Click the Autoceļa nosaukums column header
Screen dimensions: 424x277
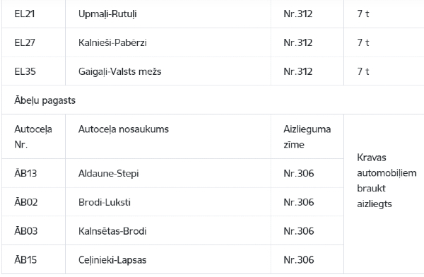point(124,129)
